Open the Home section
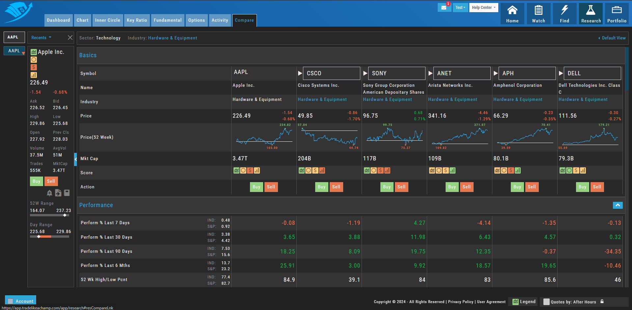 [x=512, y=14]
